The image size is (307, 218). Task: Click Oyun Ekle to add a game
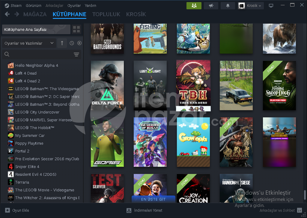[x=17, y=211]
